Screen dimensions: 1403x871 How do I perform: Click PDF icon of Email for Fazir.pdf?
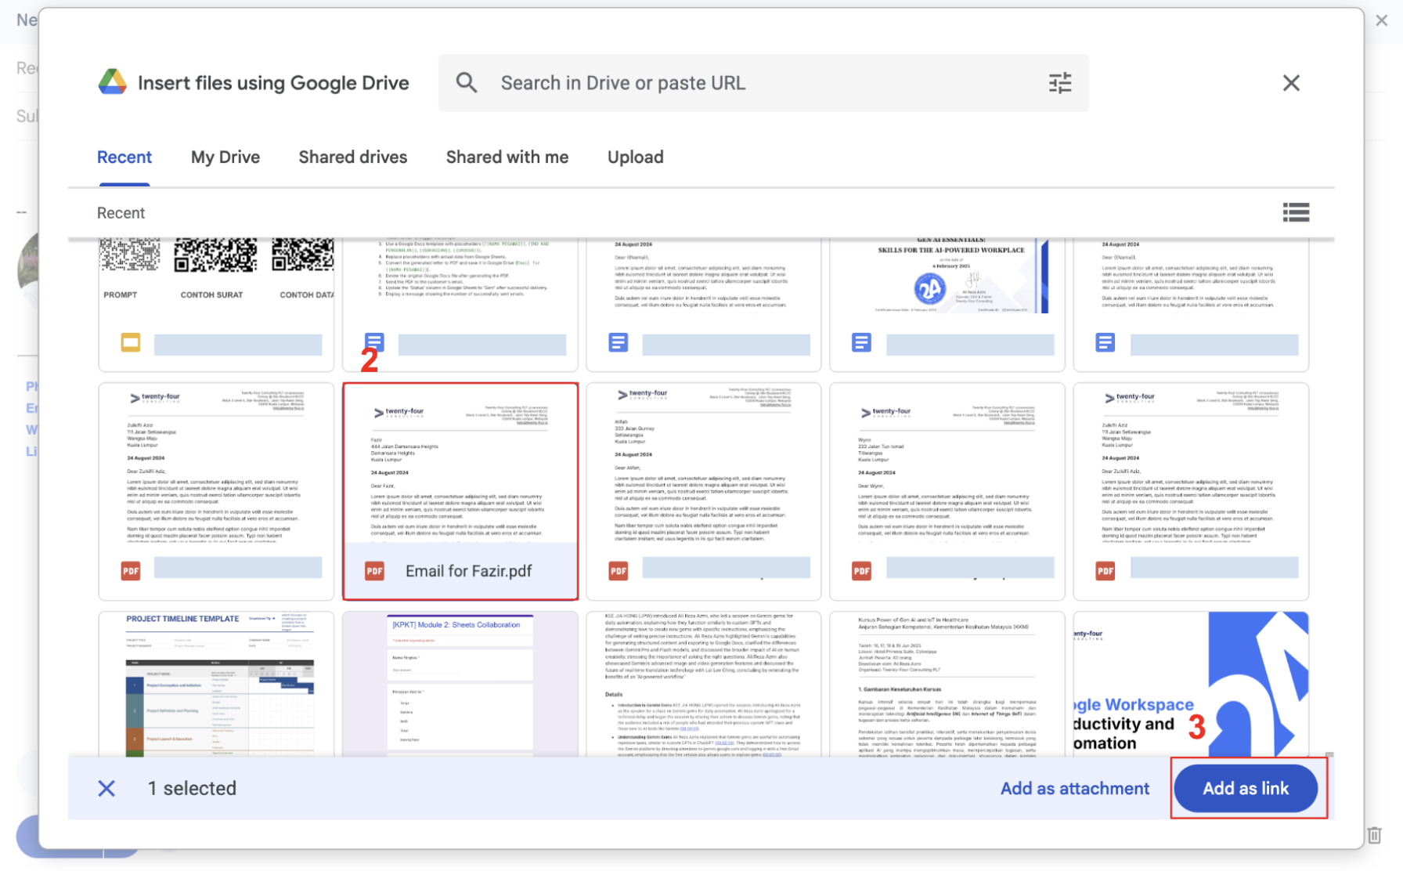pyautogui.click(x=374, y=571)
